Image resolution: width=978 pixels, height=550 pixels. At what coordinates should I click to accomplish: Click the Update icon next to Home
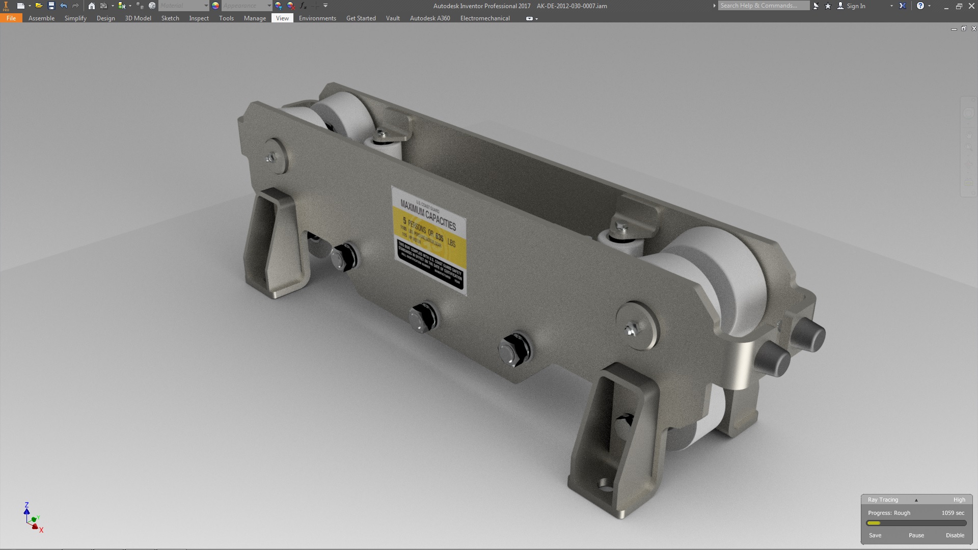pos(104,6)
